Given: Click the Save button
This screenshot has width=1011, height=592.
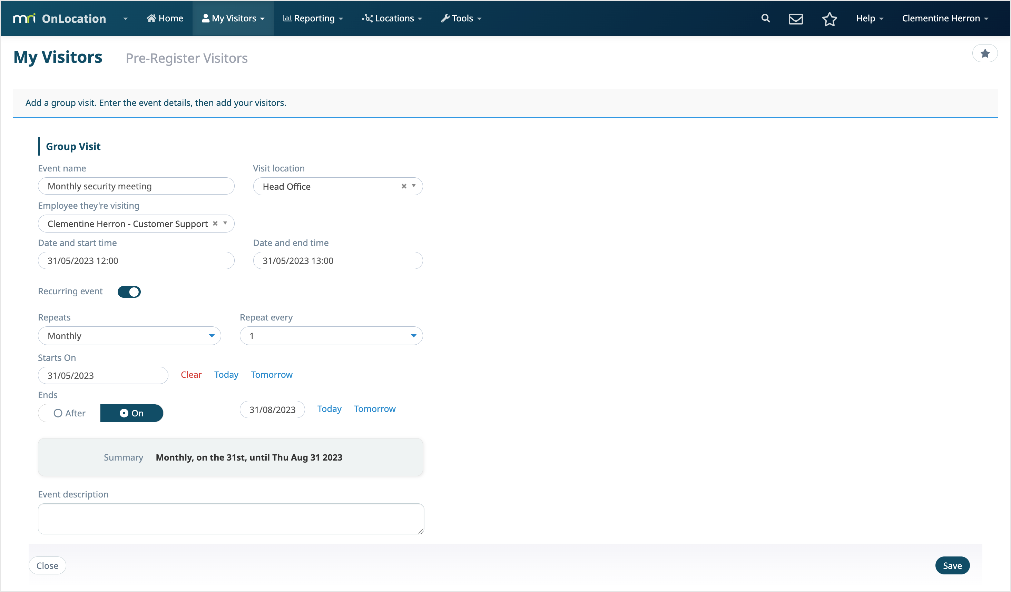Looking at the screenshot, I should 952,565.
